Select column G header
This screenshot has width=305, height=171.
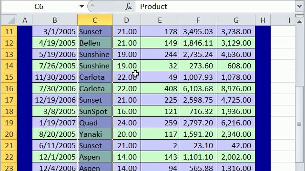pos(236,20)
